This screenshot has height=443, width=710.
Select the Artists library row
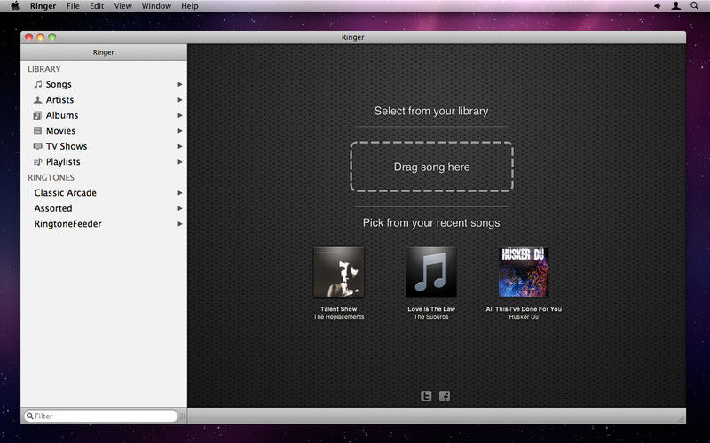[104, 99]
